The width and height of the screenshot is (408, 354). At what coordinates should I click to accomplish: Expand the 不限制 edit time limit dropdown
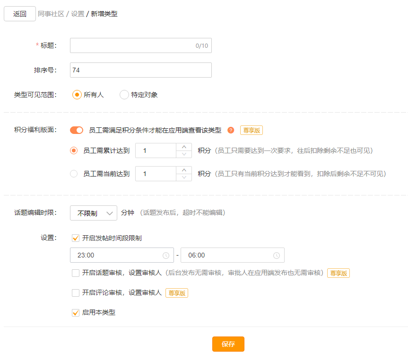[94, 213]
